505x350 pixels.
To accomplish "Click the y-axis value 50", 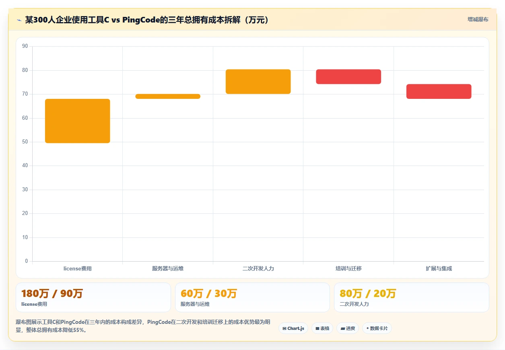I will (25, 142).
